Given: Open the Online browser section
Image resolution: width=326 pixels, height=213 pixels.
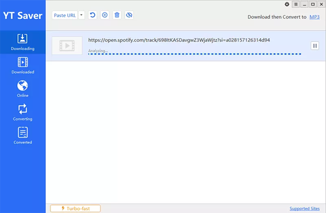Looking at the screenshot, I should 22,89.
